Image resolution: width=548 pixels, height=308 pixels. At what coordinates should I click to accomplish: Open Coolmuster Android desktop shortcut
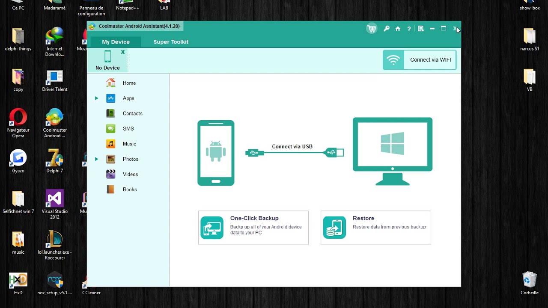pos(55,123)
